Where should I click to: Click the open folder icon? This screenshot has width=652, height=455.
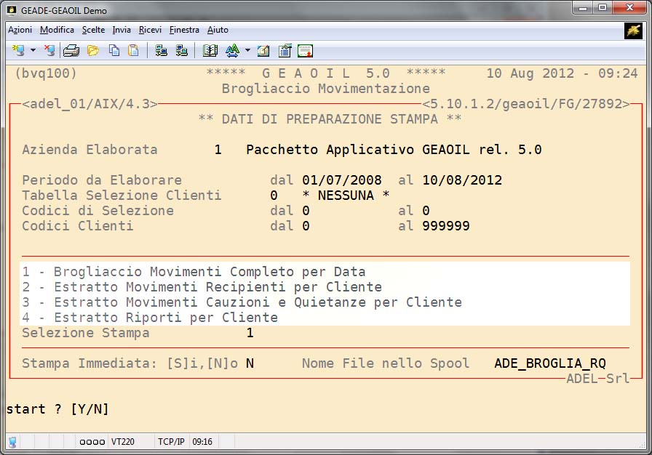click(x=92, y=50)
